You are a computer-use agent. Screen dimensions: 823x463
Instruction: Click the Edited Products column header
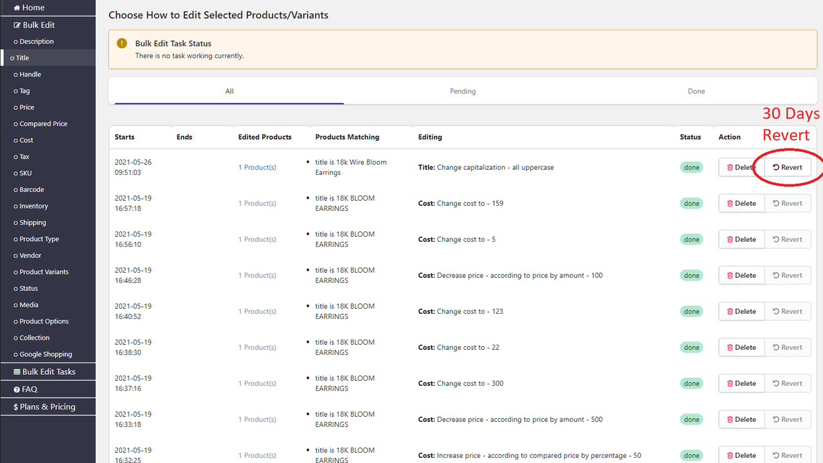click(x=265, y=137)
